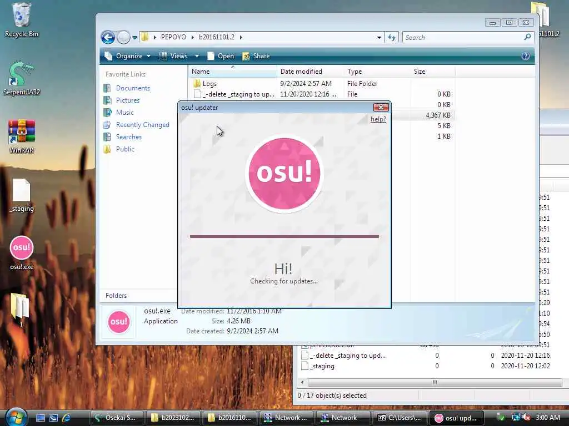Click the Explorer help question-mark icon
The height and width of the screenshot is (426, 569).
point(526,56)
